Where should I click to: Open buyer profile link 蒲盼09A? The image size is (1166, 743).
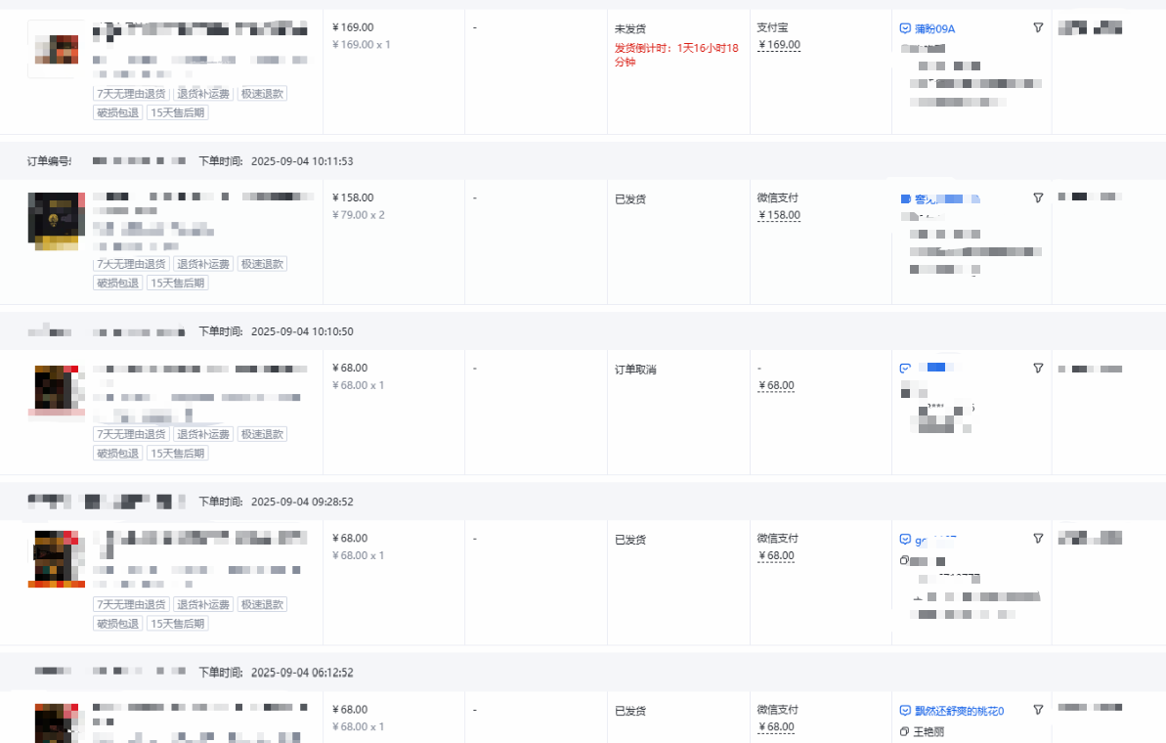tap(934, 28)
